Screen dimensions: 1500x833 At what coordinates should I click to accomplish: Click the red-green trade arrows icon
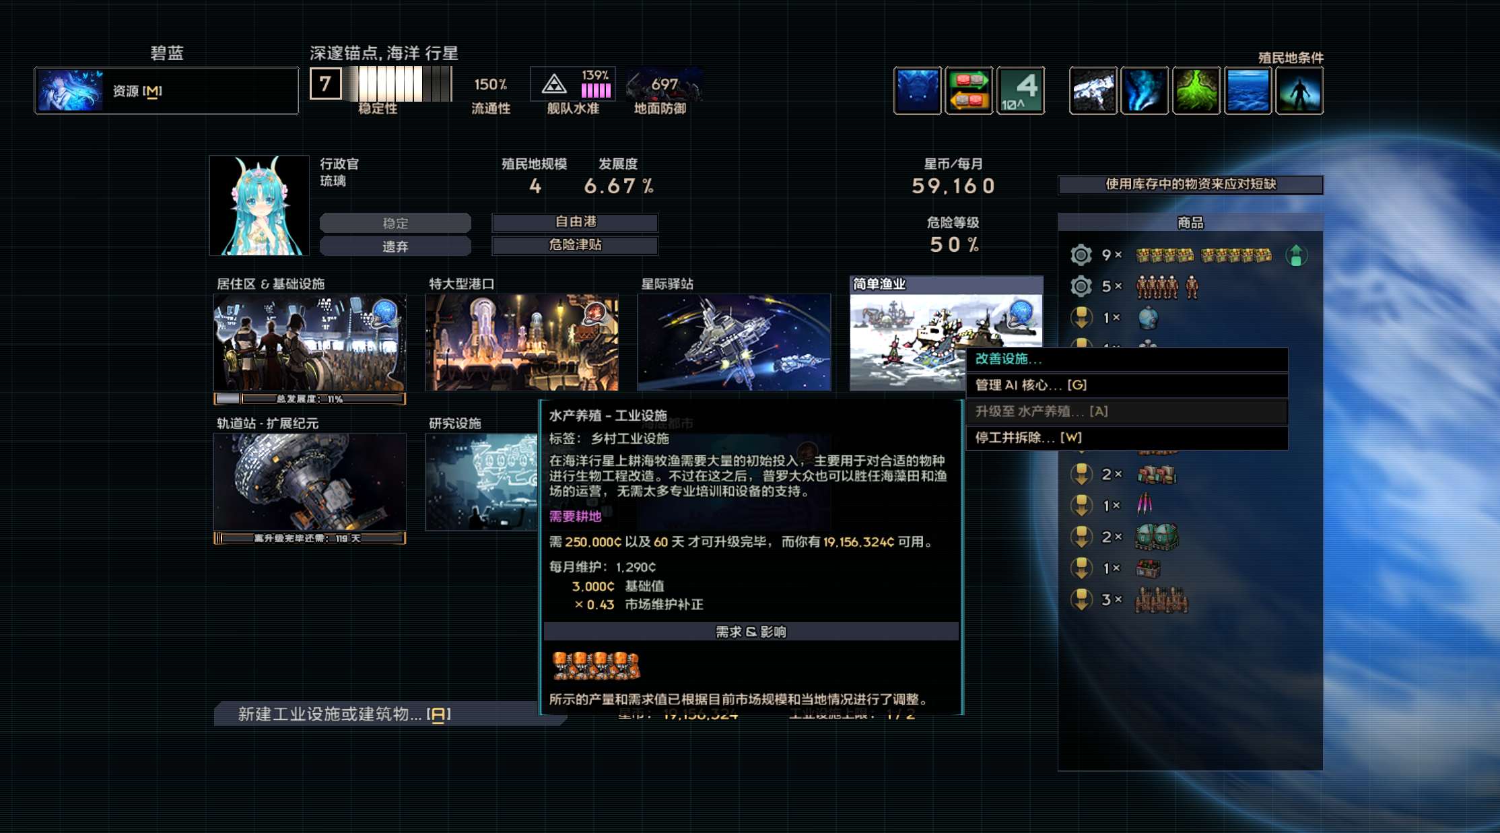[969, 91]
